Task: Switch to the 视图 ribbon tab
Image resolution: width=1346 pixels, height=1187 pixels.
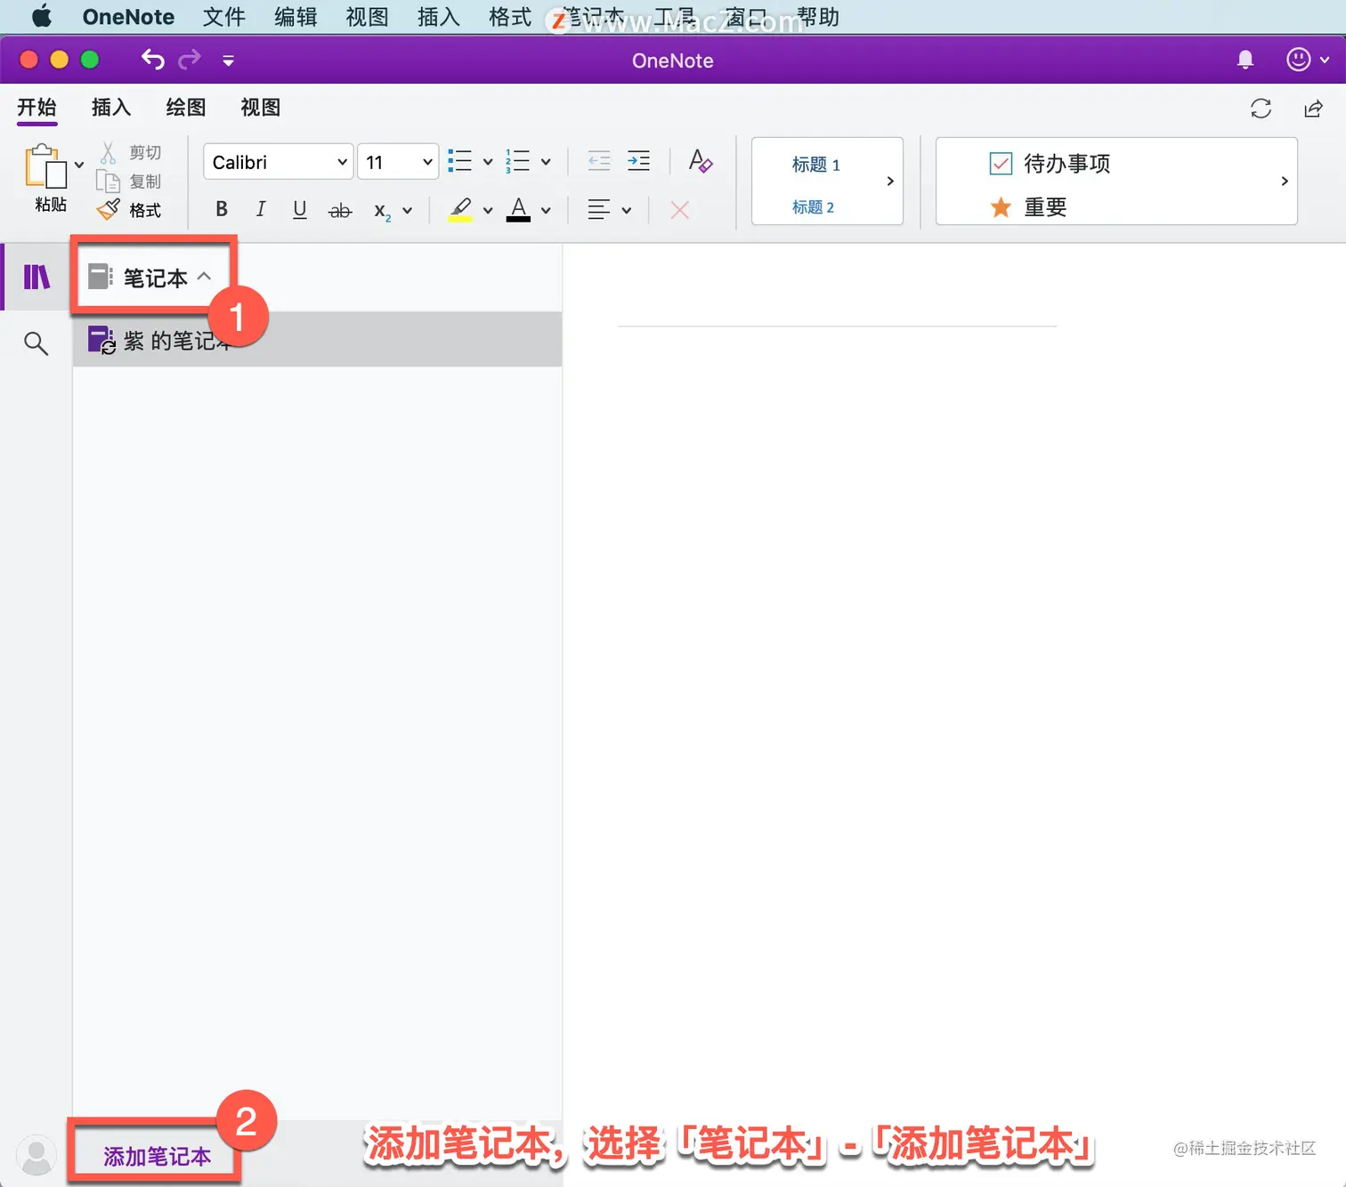Action: point(261,108)
